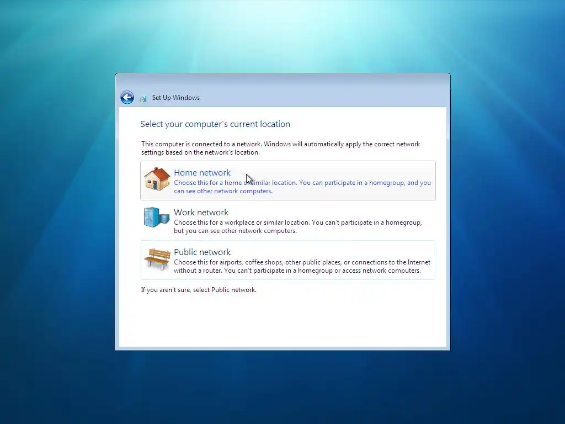Select the office building icon for Work network
This screenshot has height=424, width=565.
[156, 217]
